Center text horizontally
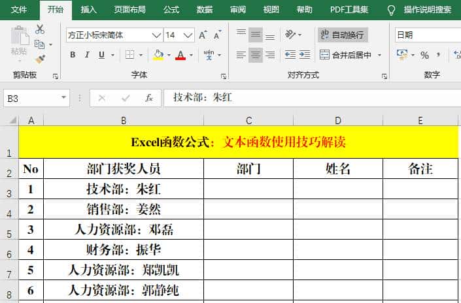Image resolution: width=461 pixels, height=303 pixels. pyautogui.click(x=255, y=55)
